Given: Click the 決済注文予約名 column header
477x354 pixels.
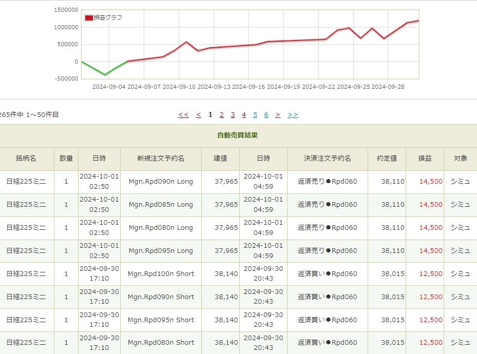Looking at the screenshot, I should [x=328, y=159].
